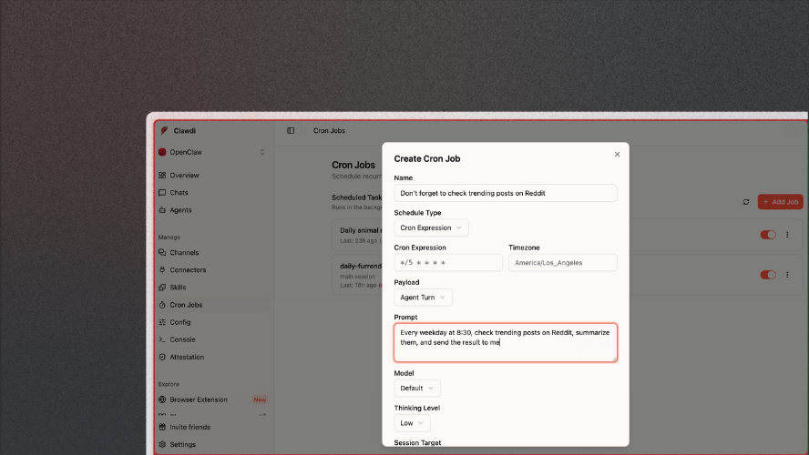Click the Cron Expression input field
The width and height of the screenshot is (809, 455).
pyautogui.click(x=448, y=263)
